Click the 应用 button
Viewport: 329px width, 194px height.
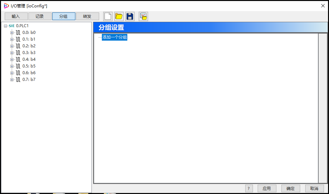pos(267,188)
